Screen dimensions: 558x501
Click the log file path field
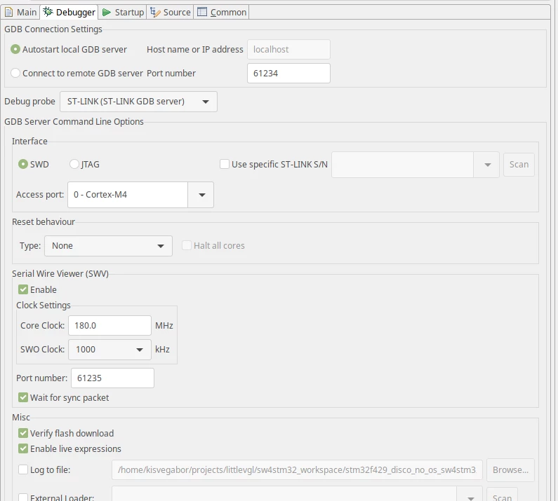coord(297,470)
